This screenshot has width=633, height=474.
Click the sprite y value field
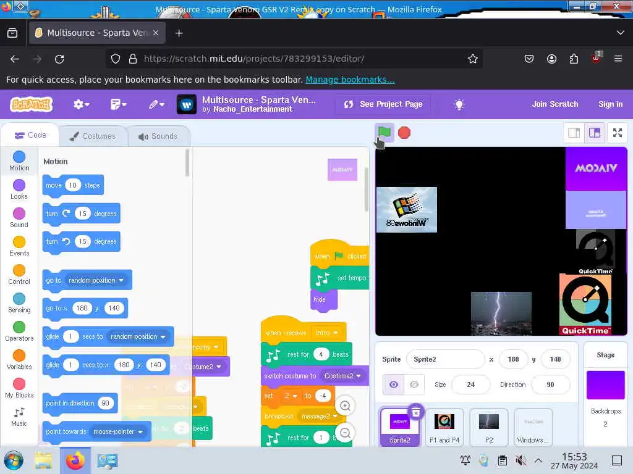[x=555, y=359]
